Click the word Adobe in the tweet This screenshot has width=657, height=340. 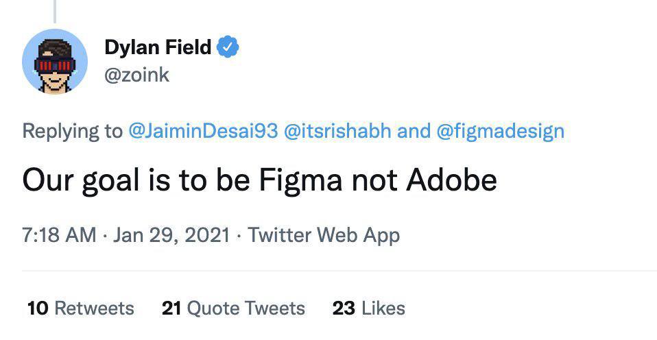(x=452, y=180)
